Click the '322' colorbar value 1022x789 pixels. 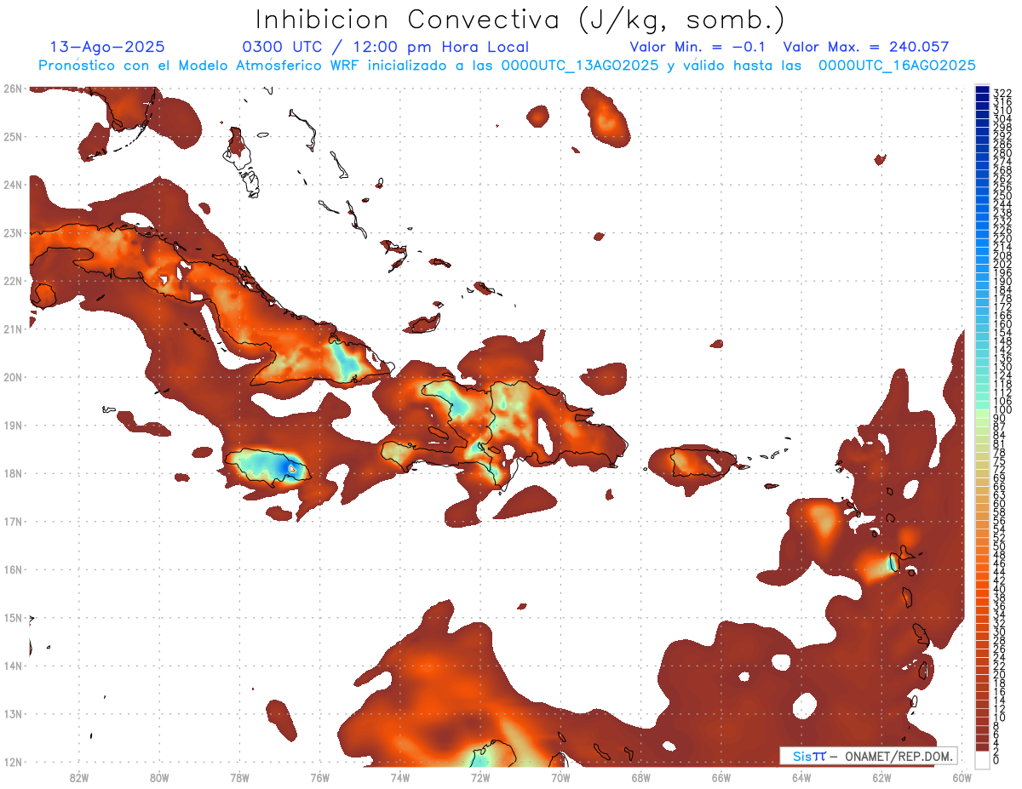click(1002, 93)
